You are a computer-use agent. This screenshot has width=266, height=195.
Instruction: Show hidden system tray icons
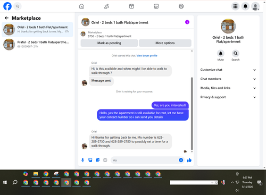pos(232,182)
